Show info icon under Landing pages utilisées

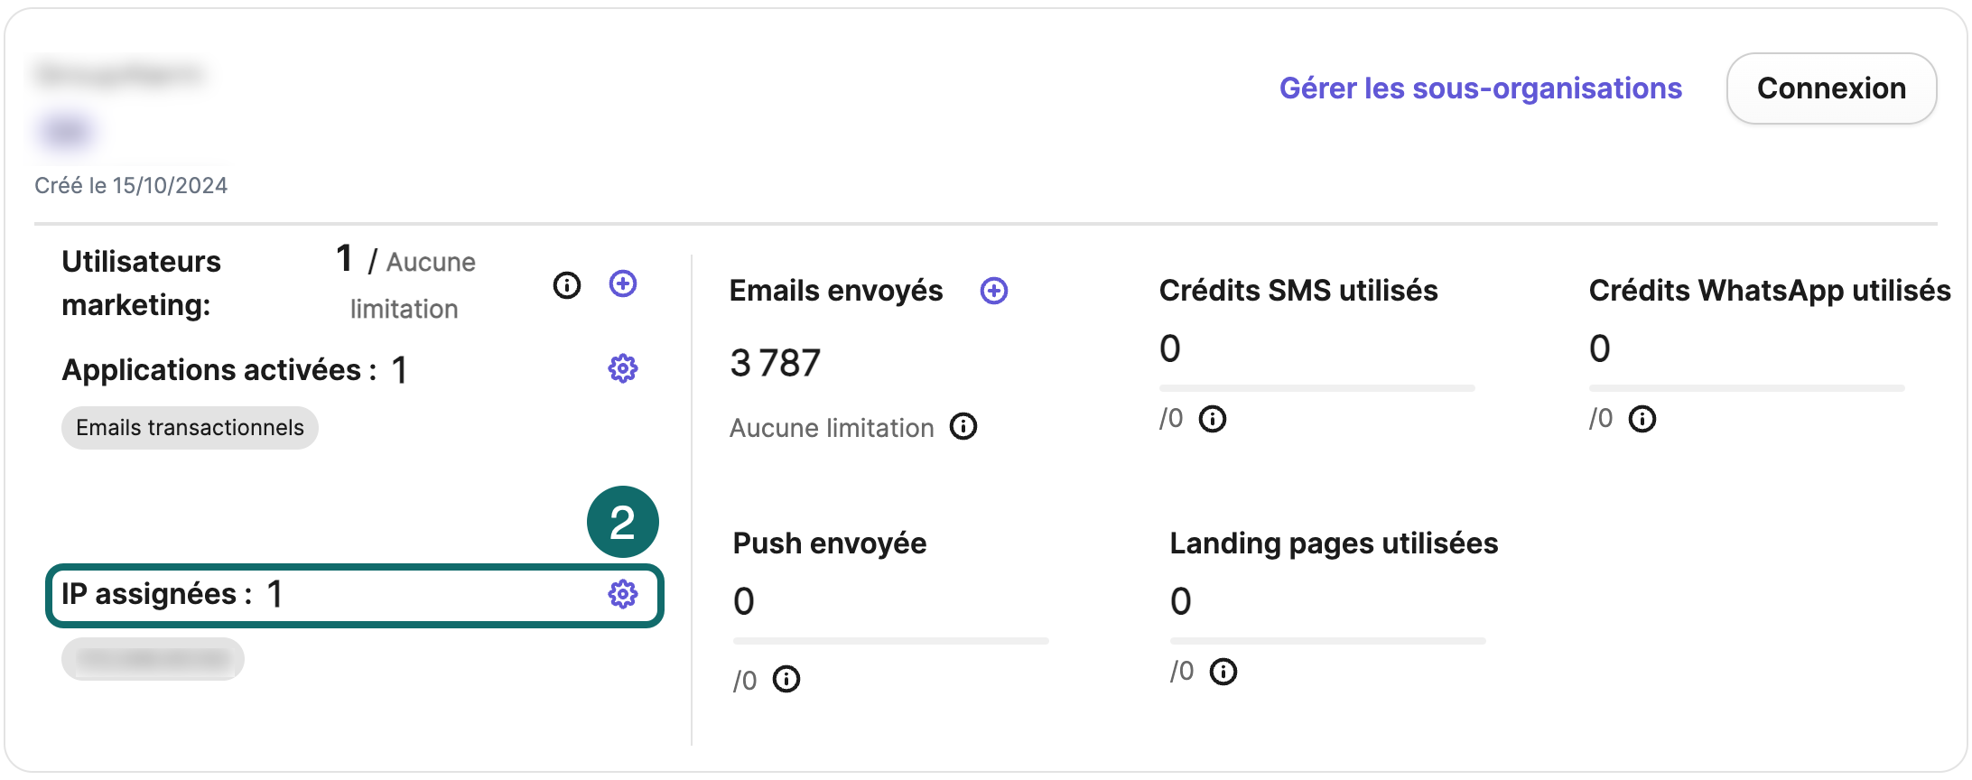[1223, 672]
